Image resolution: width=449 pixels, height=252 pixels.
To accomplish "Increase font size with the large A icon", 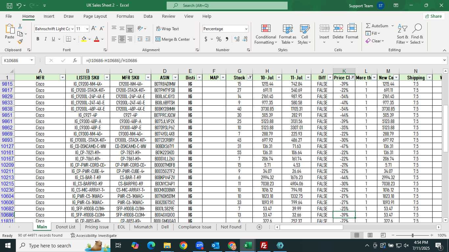I will tap(94, 29).
